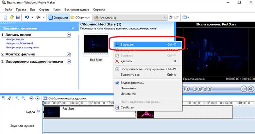The width and height of the screenshot is (255, 134).
Task: Expand Завершение создания фильма section
Action: (69, 62)
